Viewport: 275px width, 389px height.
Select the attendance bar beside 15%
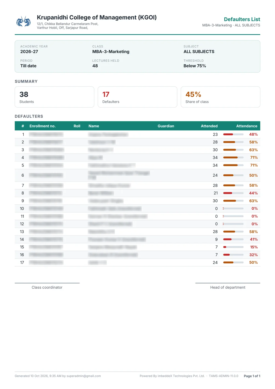point(233,247)
